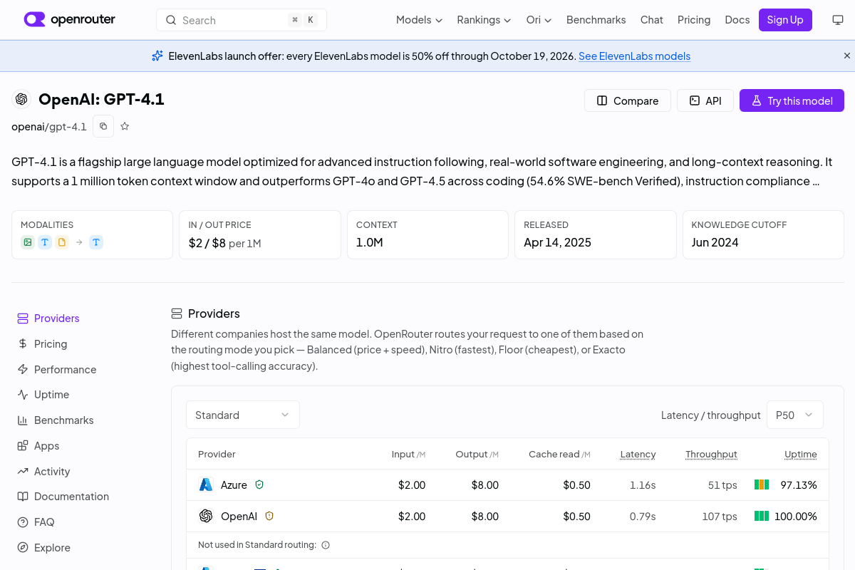Click the image input modality icon
Image resolution: width=855 pixels, height=570 pixels.
click(x=28, y=242)
